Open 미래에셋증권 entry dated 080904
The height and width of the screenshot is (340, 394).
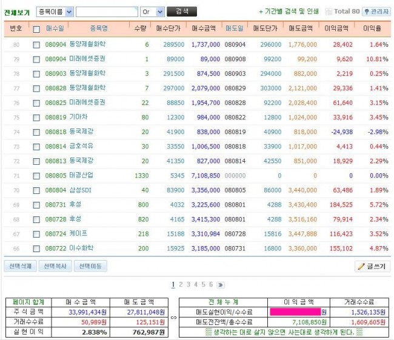click(x=87, y=59)
